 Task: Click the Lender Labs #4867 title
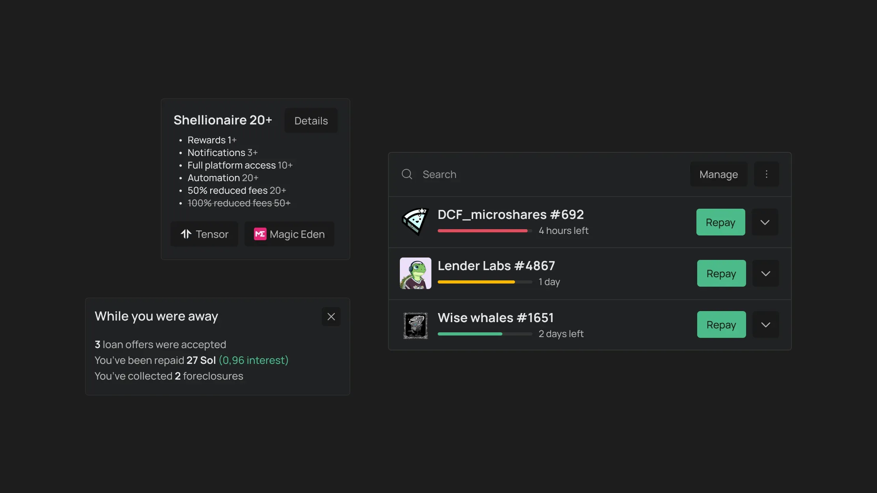tap(496, 266)
